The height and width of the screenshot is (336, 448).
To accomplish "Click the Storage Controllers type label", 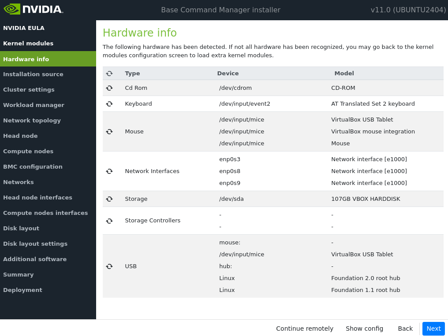I will 153,221.
